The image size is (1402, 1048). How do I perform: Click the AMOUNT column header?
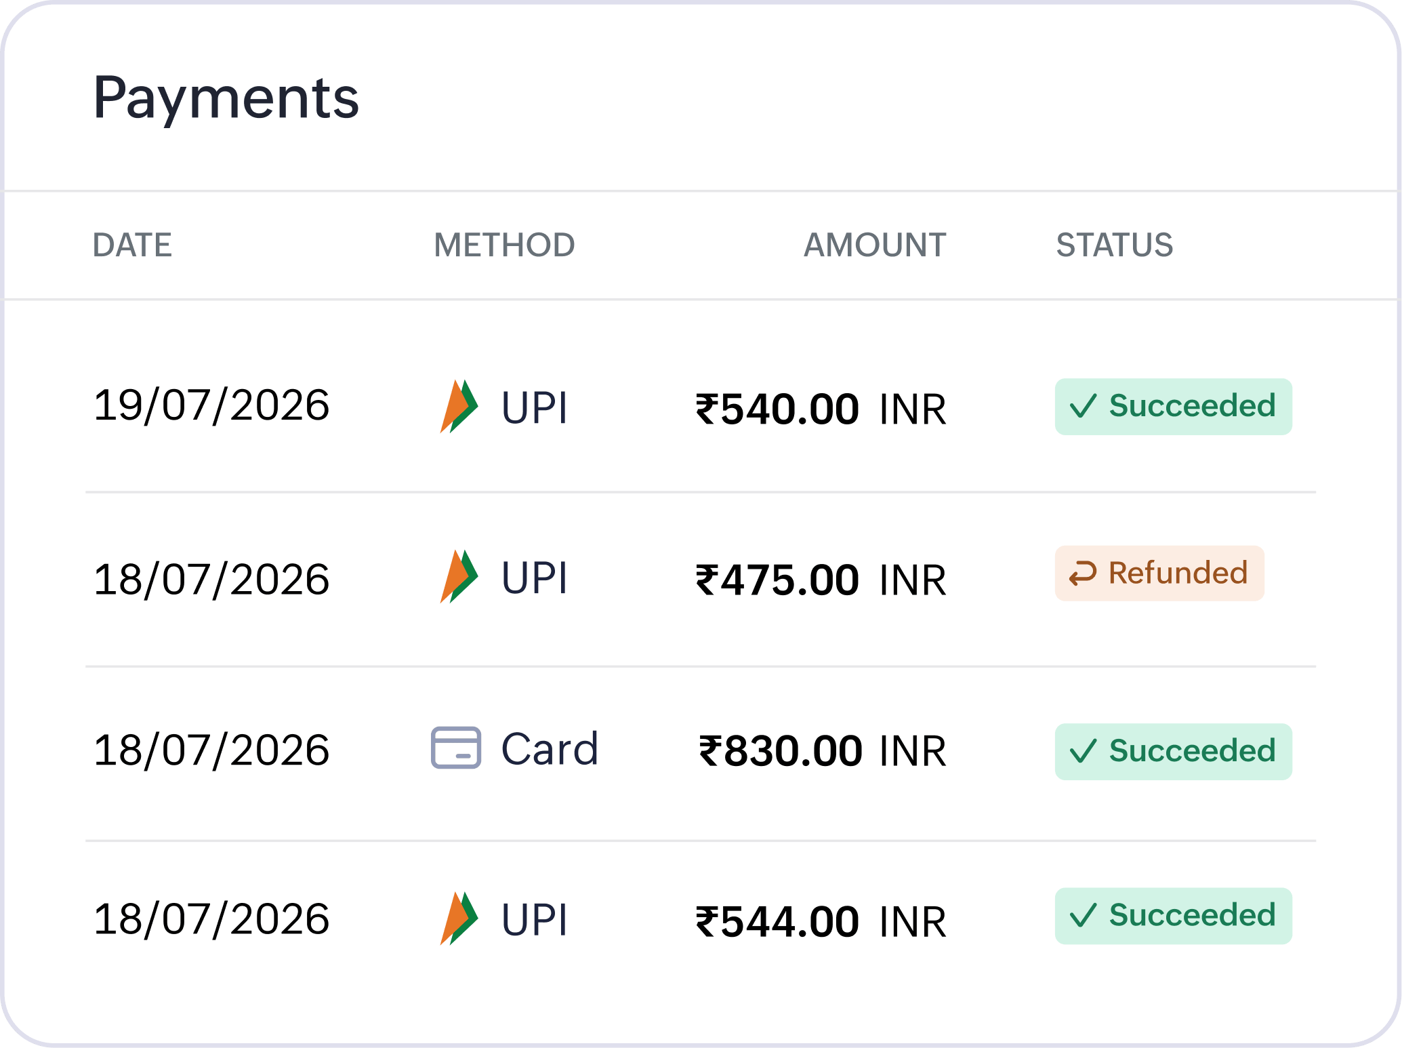point(875,245)
